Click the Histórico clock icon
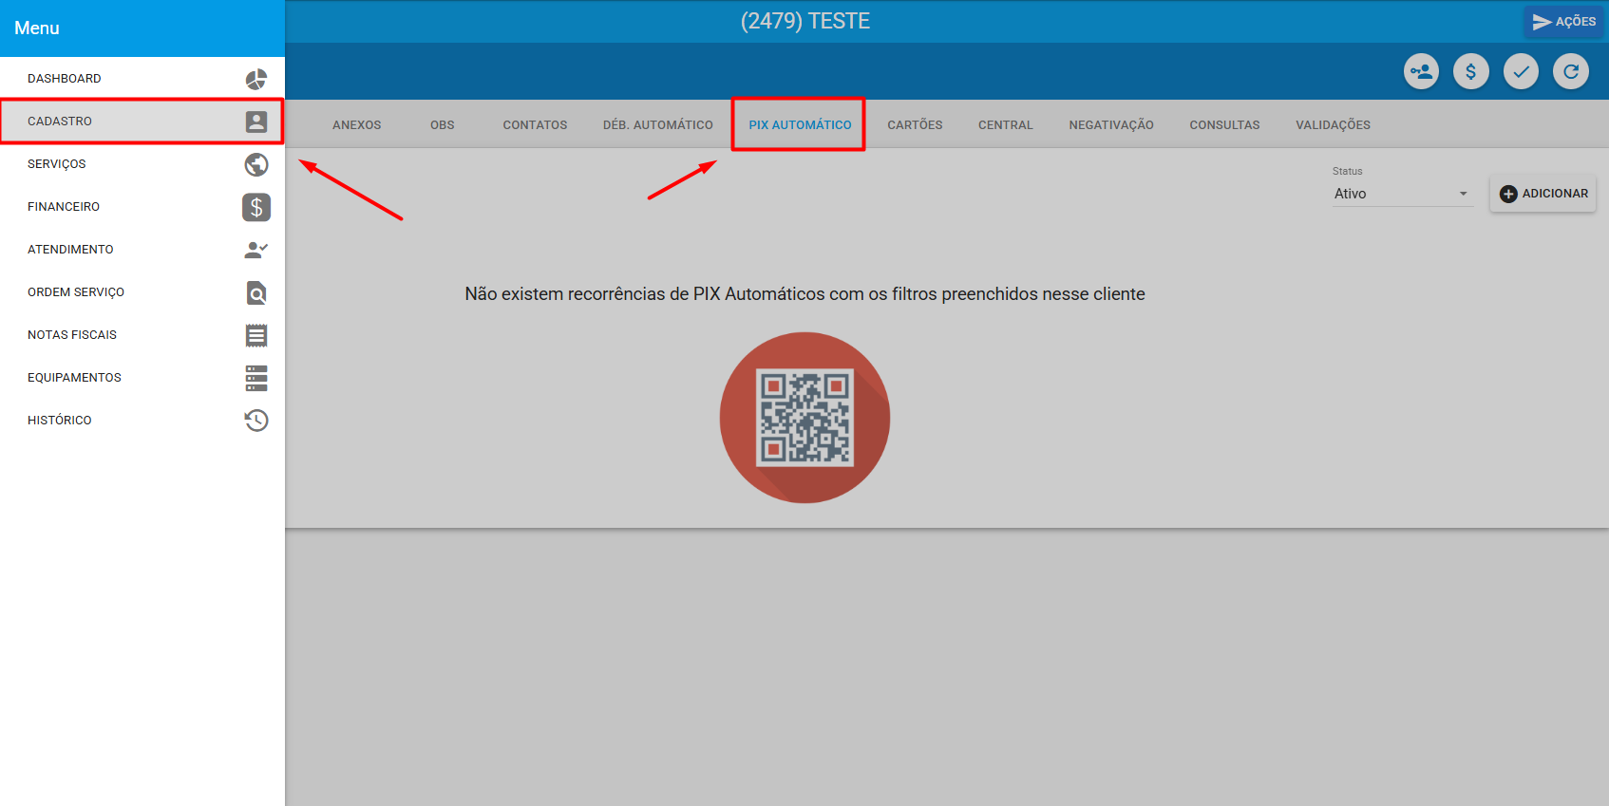The width and height of the screenshot is (1609, 806). 256,421
